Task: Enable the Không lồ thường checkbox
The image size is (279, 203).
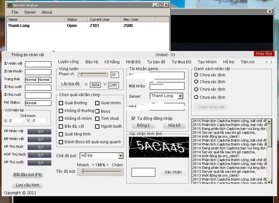Action: pos(61,111)
